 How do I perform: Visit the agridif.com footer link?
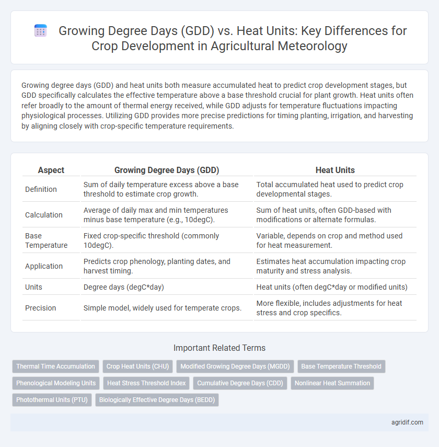[x=407, y=422]
